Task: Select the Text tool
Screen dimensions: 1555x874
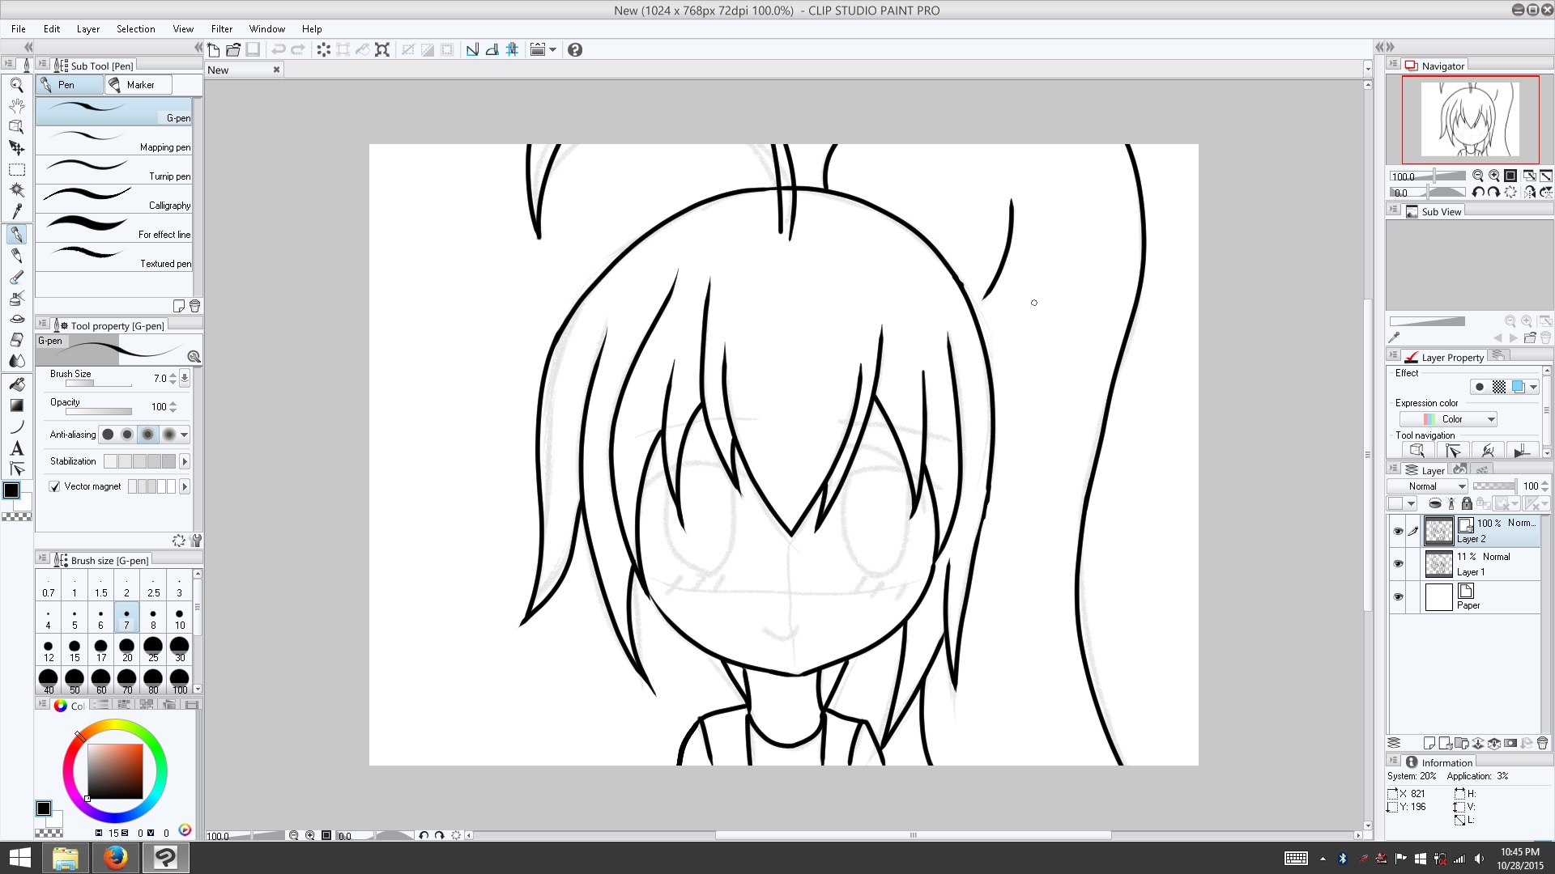Action: (x=16, y=448)
